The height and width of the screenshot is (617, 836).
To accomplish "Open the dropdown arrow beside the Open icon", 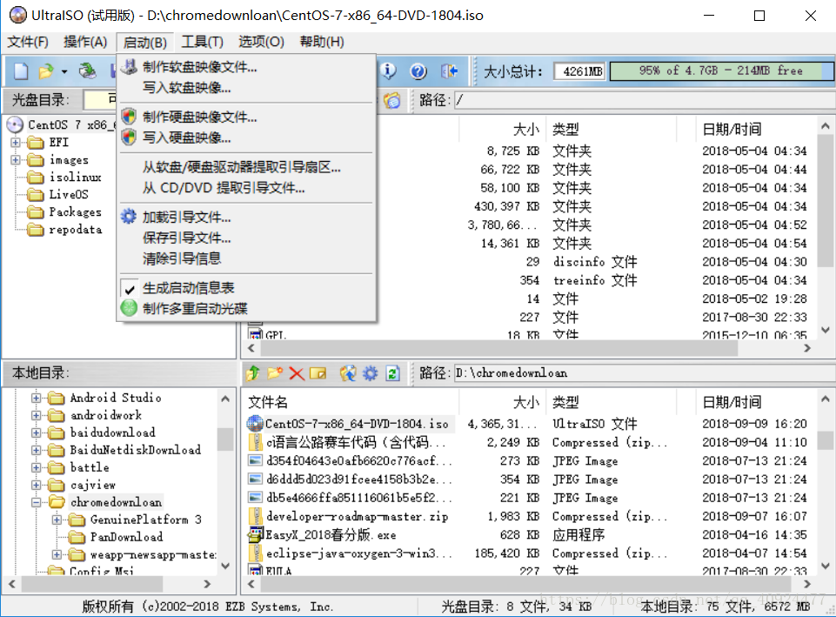I will pos(64,71).
